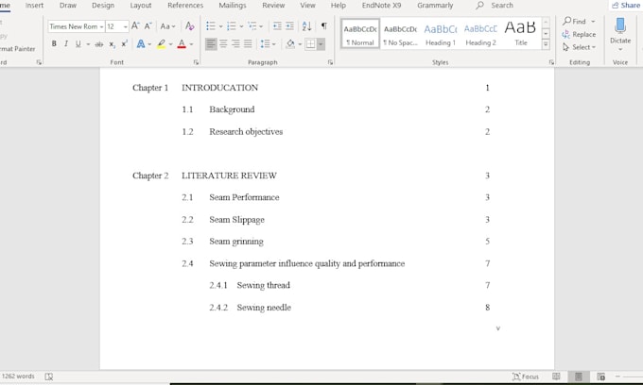
Task: Click Decrease Font Size icon
Action: point(148,26)
